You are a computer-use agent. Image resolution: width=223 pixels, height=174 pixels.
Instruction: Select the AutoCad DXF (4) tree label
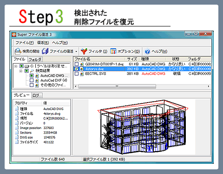coord(54,80)
